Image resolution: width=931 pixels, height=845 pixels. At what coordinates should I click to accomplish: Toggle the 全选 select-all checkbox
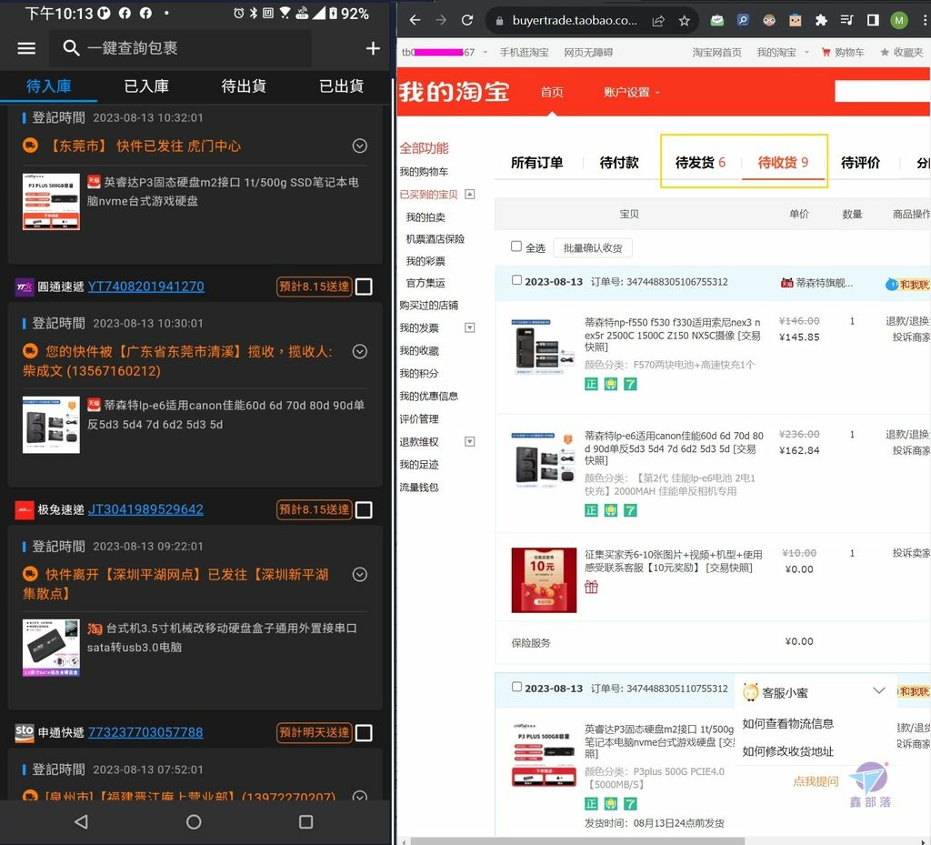[516, 246]
